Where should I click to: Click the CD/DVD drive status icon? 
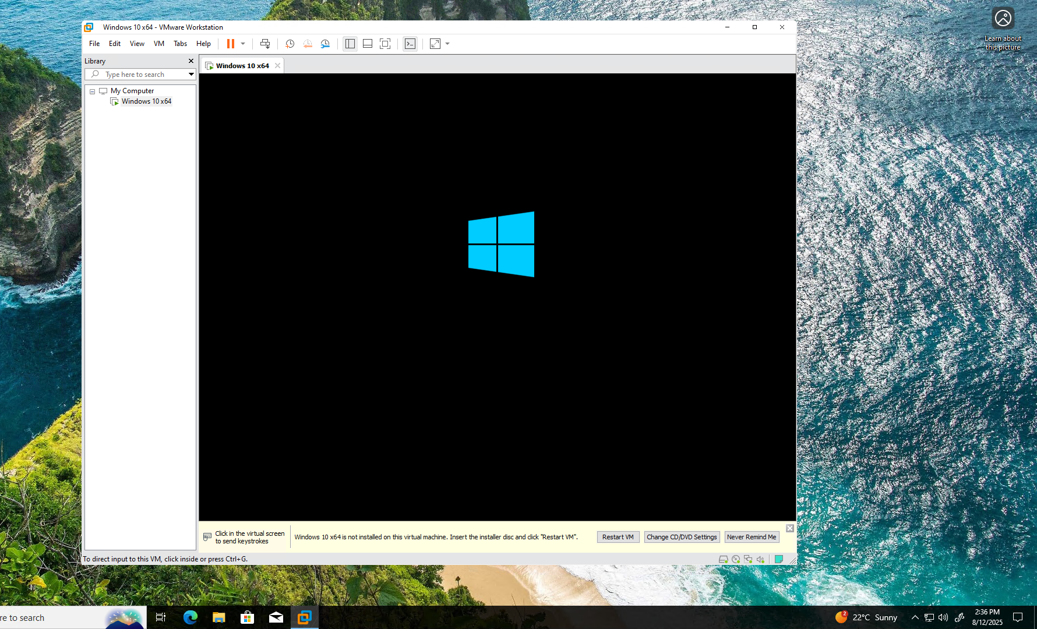coord(736,559)
